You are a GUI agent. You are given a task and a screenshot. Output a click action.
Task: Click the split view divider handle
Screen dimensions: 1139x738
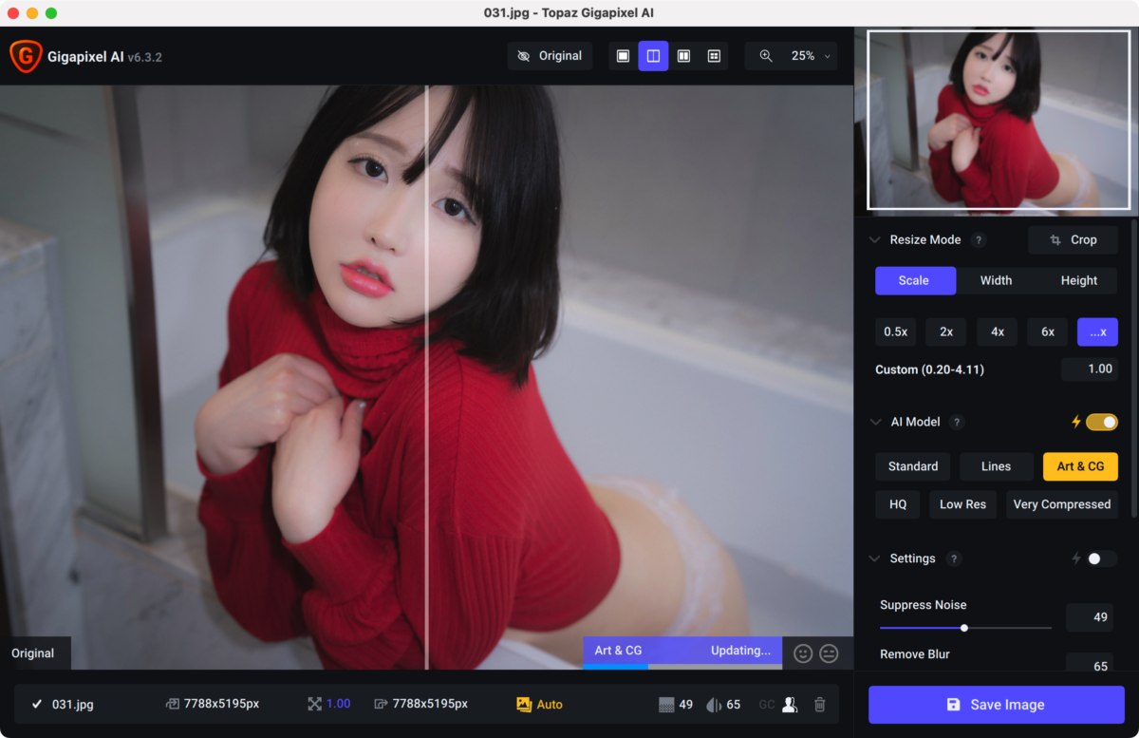(x=426, y=378)
